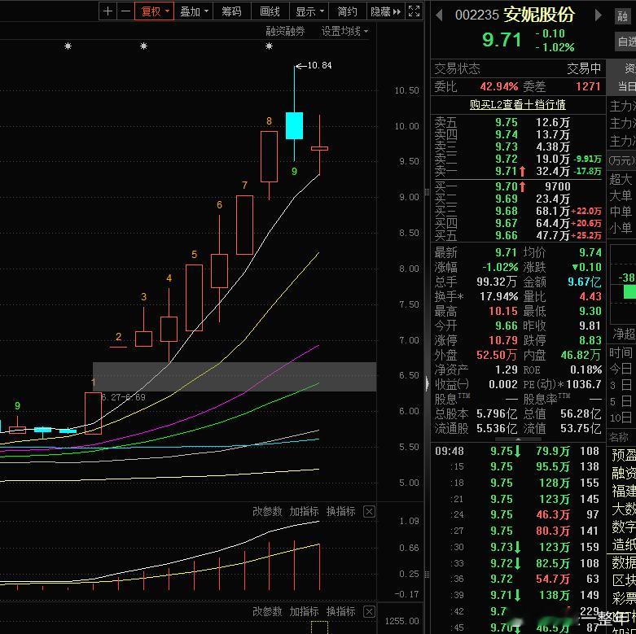Click second star event marker at chart top
The width and height of the screenshot is (636, 634).
pyautogui.click(x=143, y=46)
